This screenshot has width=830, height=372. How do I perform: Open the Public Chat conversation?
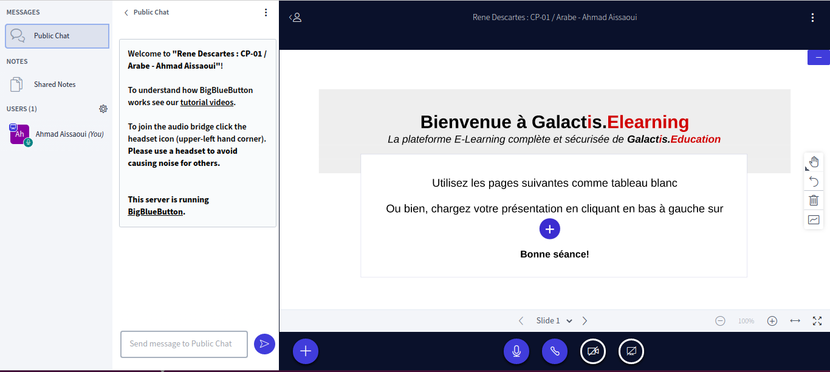(x=57, y=36)
